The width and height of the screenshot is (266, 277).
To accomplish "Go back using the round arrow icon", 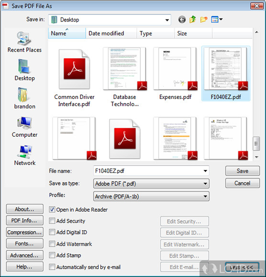I will pos(182,20).
